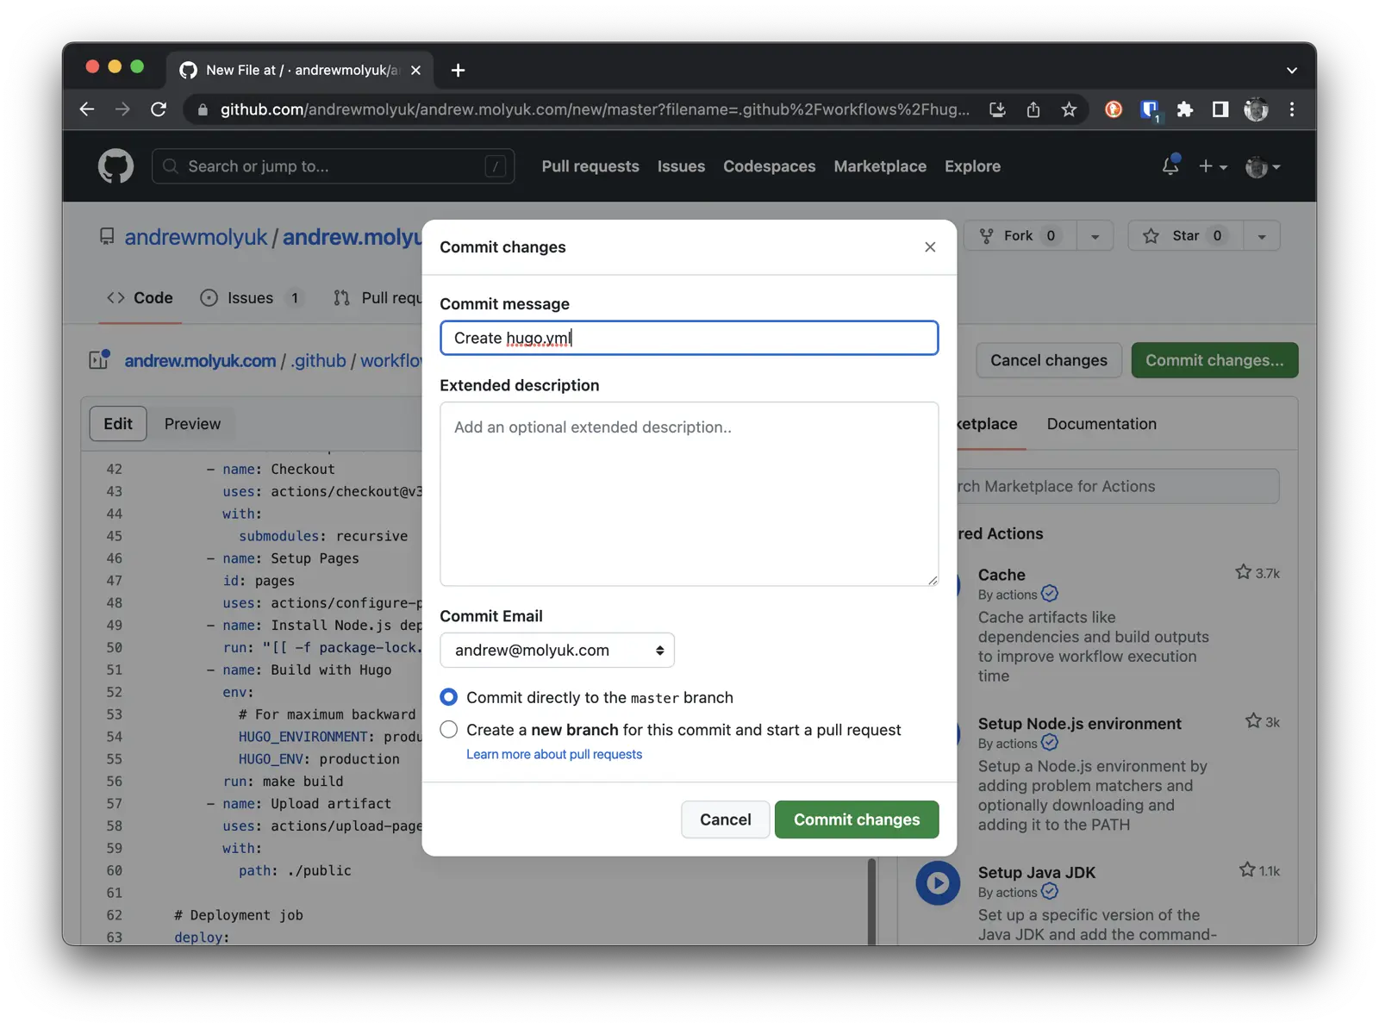The width and height of the screenshot is (1379, 1028).
Task: Click the repository book icon beside andrewmolyuk
Action: pyautogui.click(x=106, y=236)
